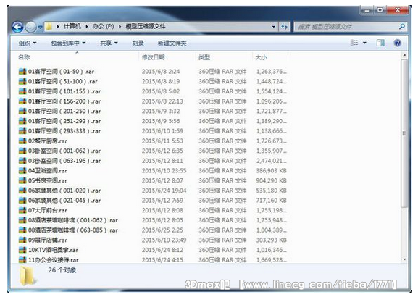Select the 03卧室空间 (063-196) .rar icon
Screen dimensions: 418x297
pos(22,161)
